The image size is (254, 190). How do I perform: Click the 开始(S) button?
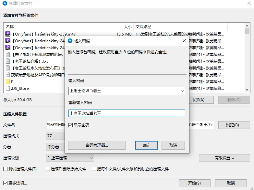[195, 183]
